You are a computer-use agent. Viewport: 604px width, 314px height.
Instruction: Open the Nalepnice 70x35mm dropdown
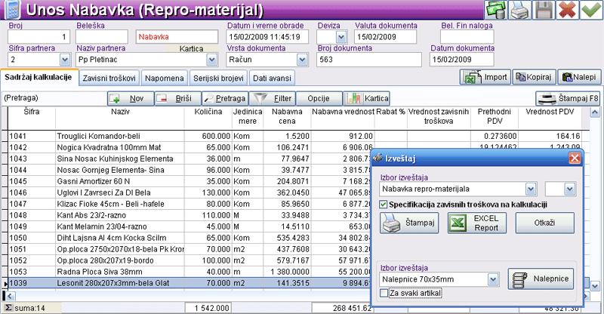(x=493, y=279)
